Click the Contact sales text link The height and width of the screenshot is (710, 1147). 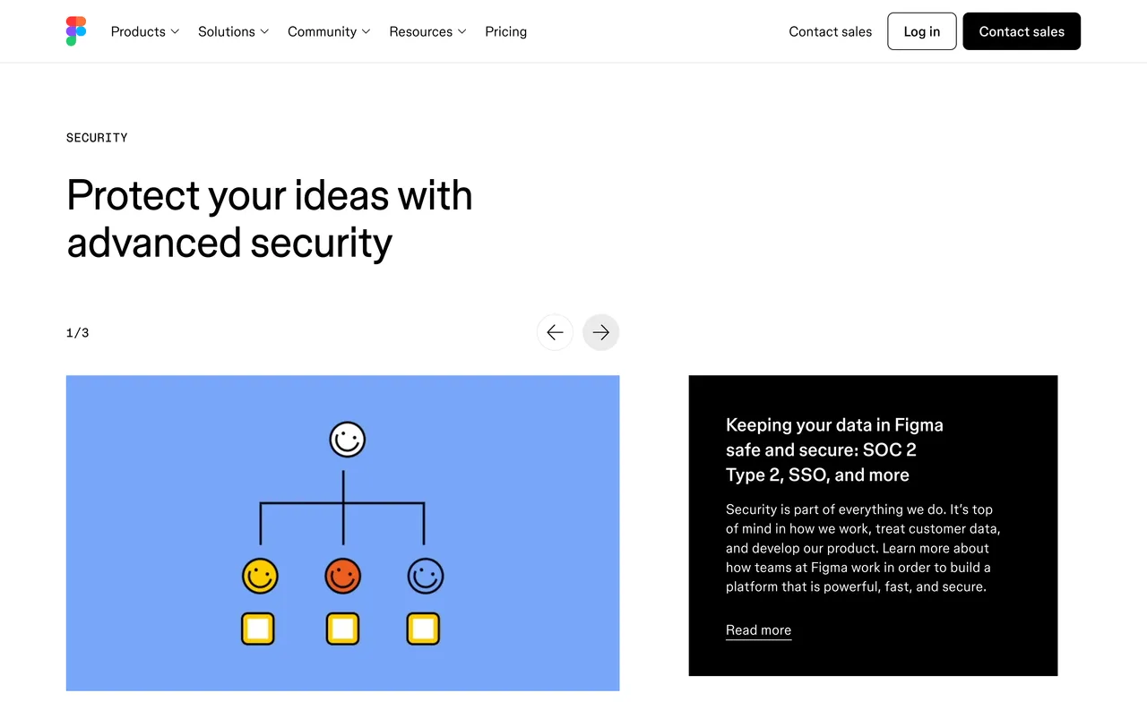830,30
